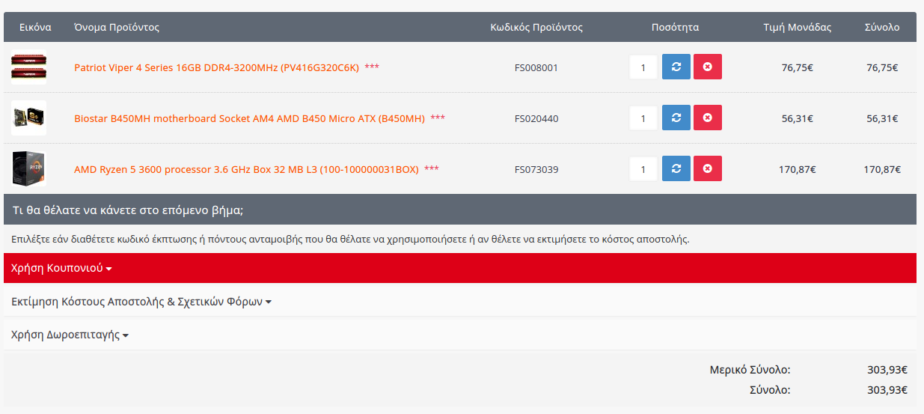
Task: Click the Όνομα Προϊόντος column header
Action: click(117, 27)
